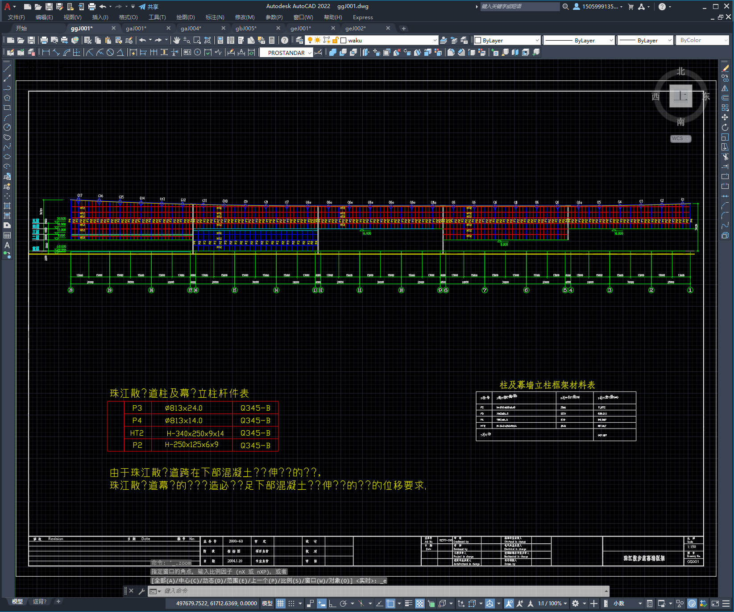Image resolution: width=734 pixels, height=612 pixels.
Task: Select the Mirror tool in right toolbar
Action: 725,88
